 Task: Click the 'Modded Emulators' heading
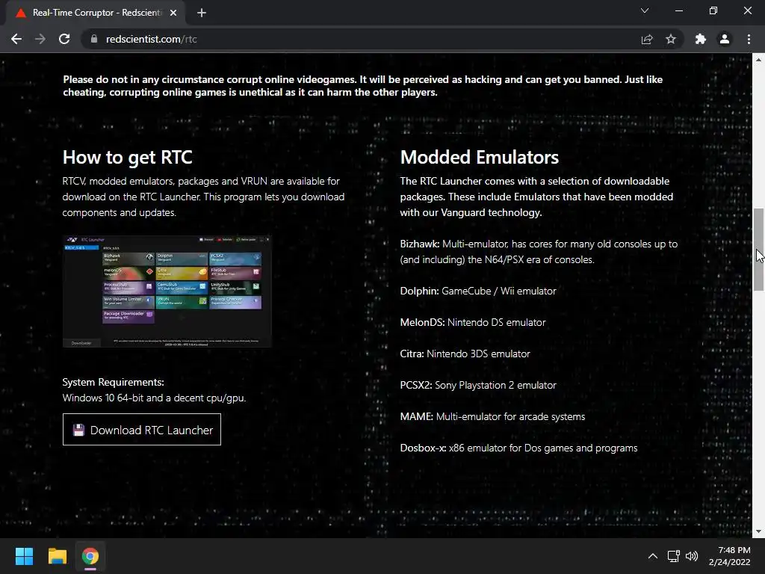[479, 157]
